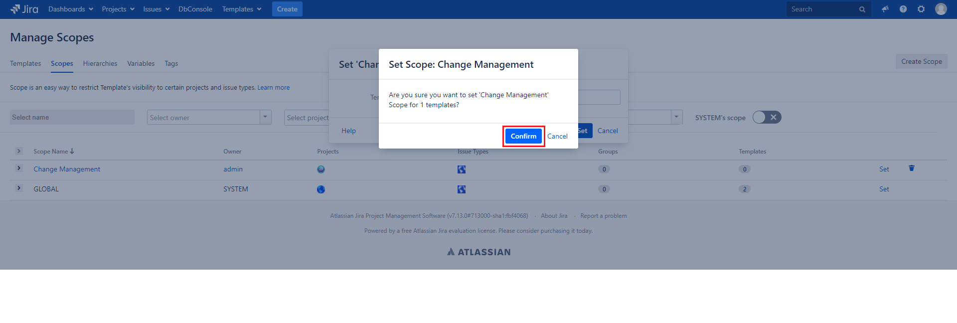The image size is (957, 323).
Task: Expand the Change Management scope row
Action: [x=19, y=168]
